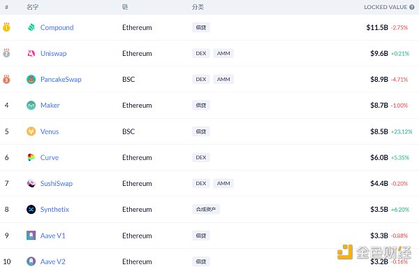419x267 pixels.
Task: Click the Locked Value help question icon
Action: tap(412, 7)
